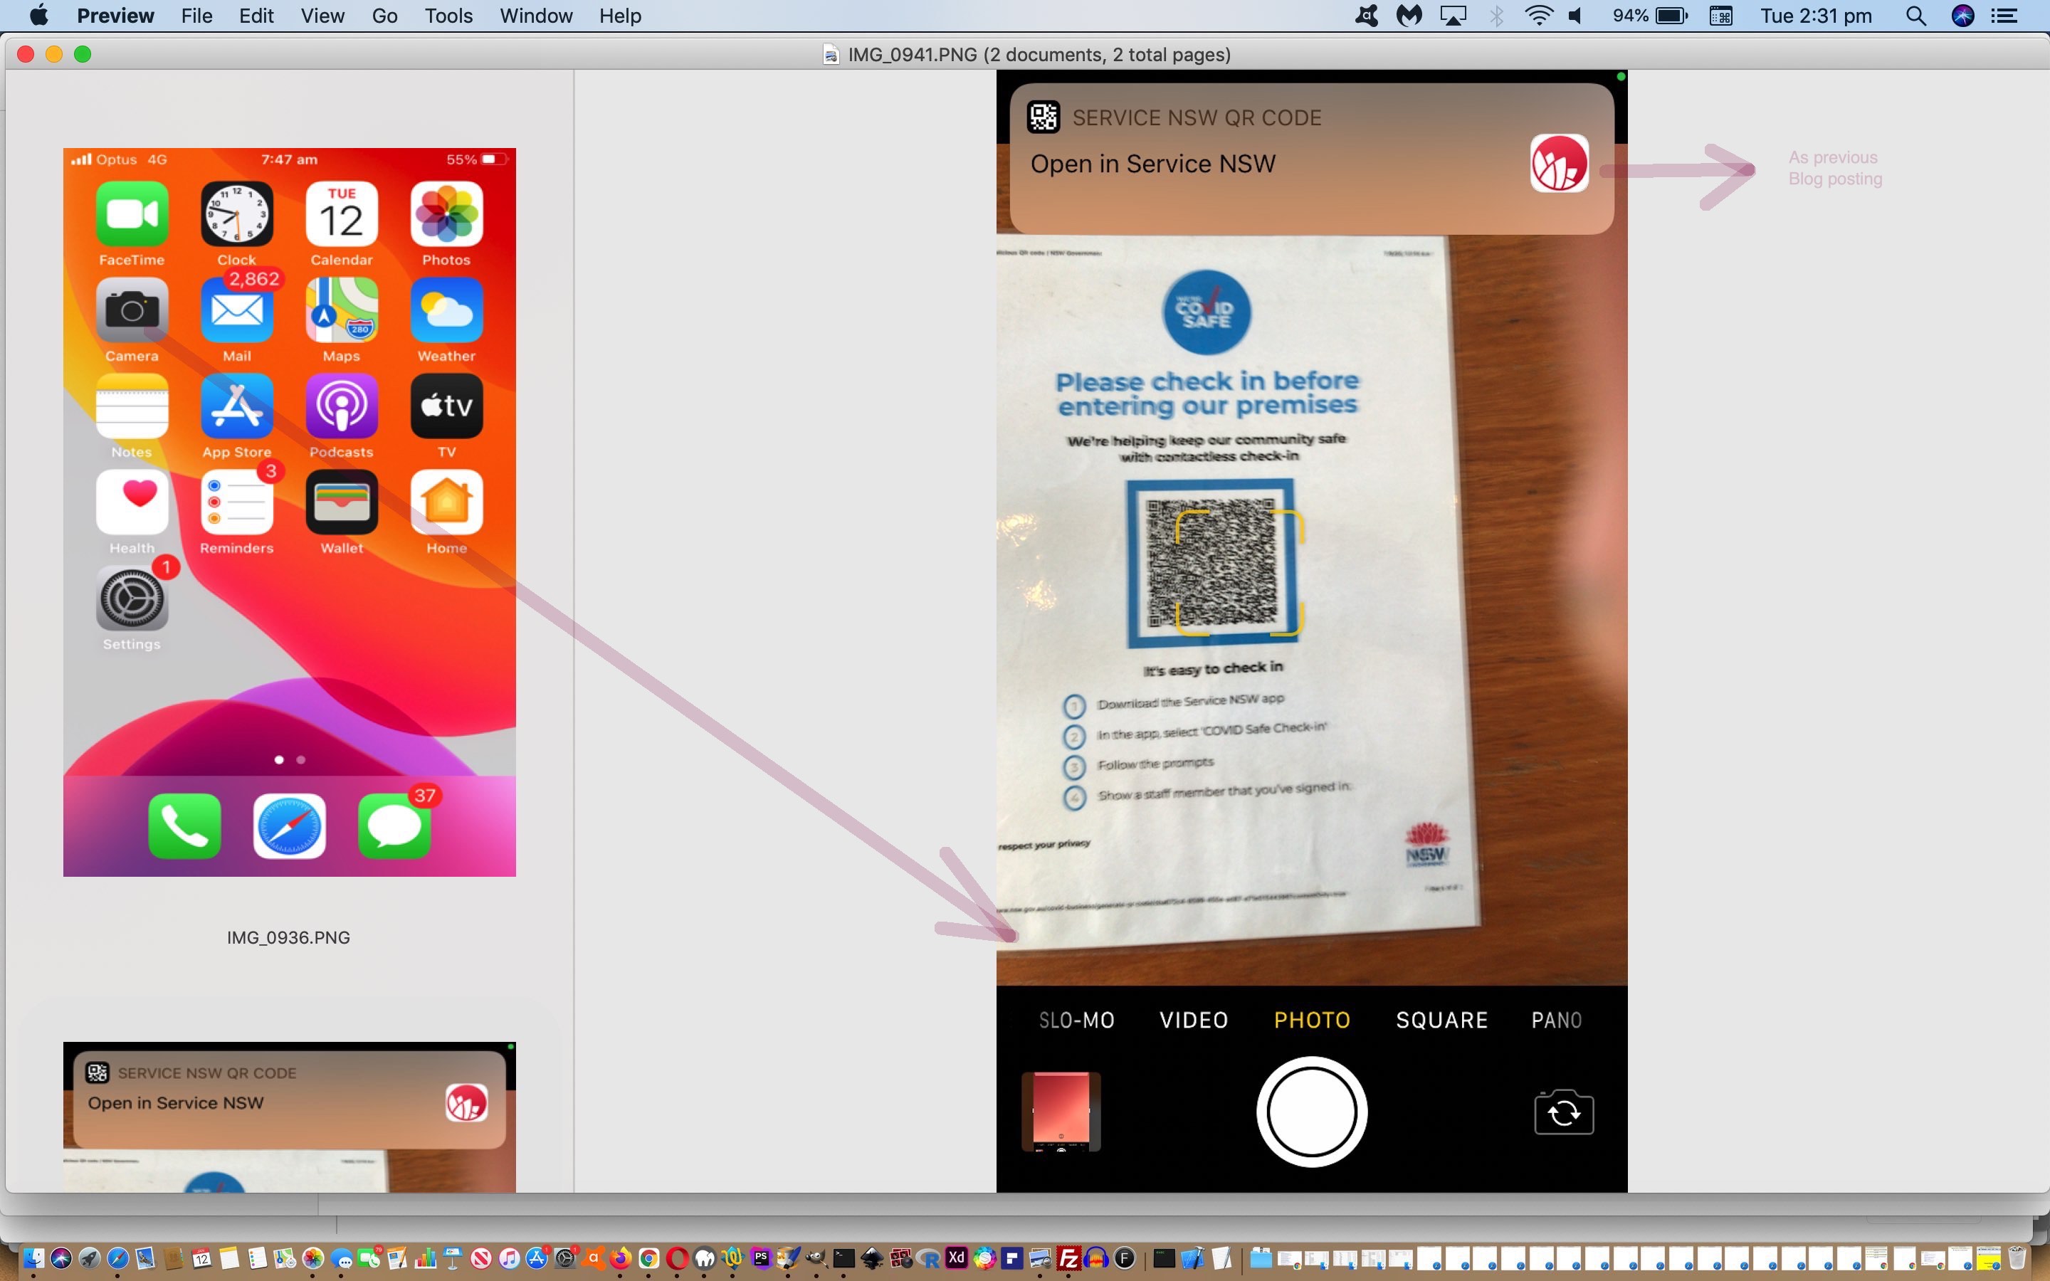Screen dimensions: 2050x1281
Task: Open the blue folder stack in the Dock
Action: [x=1261, y=1258]
